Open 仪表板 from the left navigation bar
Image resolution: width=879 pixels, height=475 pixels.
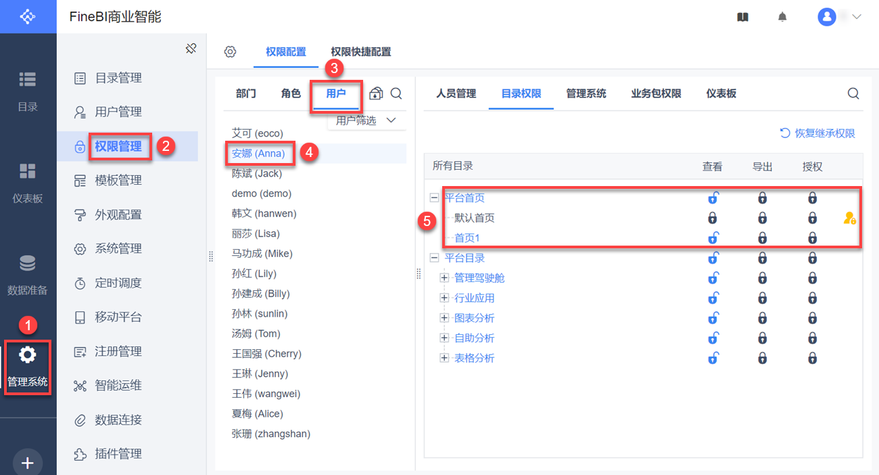pos(28,183)
